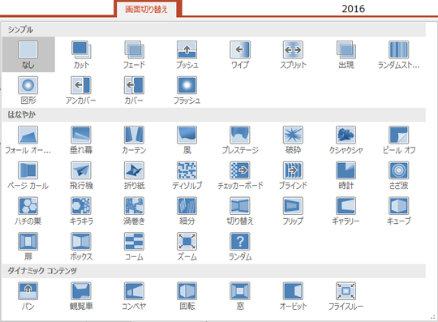Image resolution: width=438 pixels, height=322 pixels.
Task: Apply the 細分 transition
Action: 187,211
